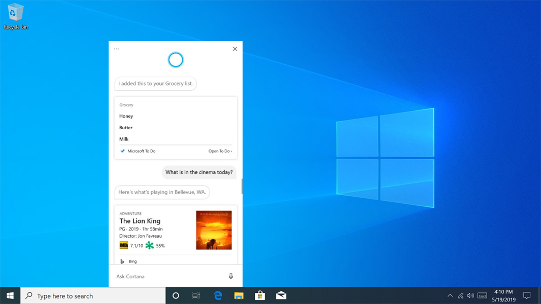Click the microphone icon in Ask Cortana

click(x=231, y=276)
